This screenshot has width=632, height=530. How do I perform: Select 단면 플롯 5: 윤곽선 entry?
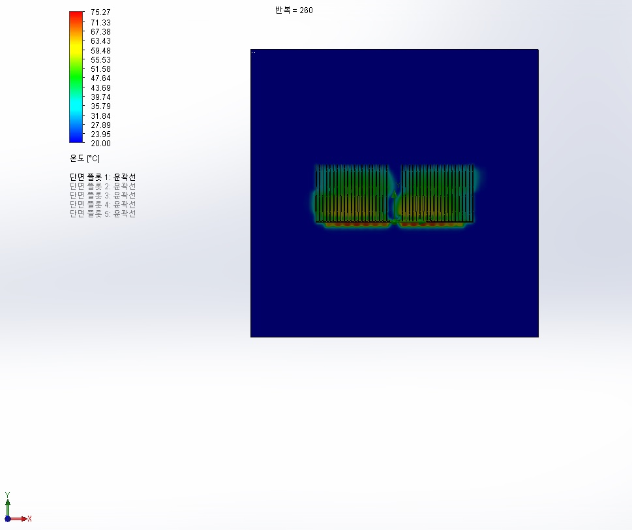point(103,214)
